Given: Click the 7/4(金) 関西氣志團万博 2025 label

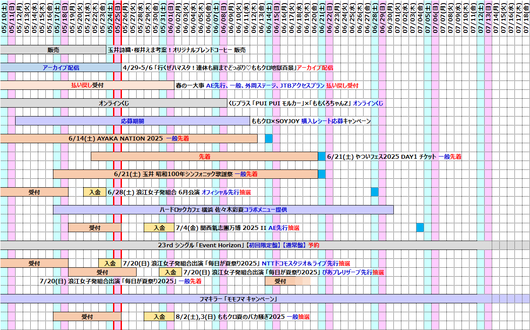Looking at the screenshot, I should pos(238,228).
